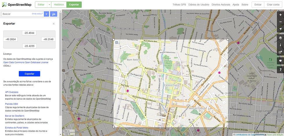Open the map key info icon

pos(281,45)
